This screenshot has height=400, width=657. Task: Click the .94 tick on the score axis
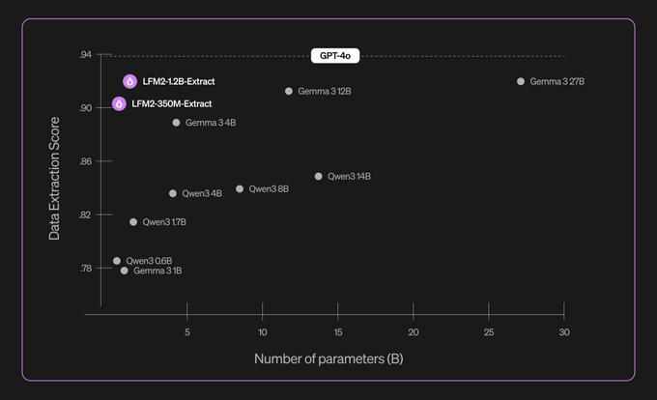pos(85,55)
